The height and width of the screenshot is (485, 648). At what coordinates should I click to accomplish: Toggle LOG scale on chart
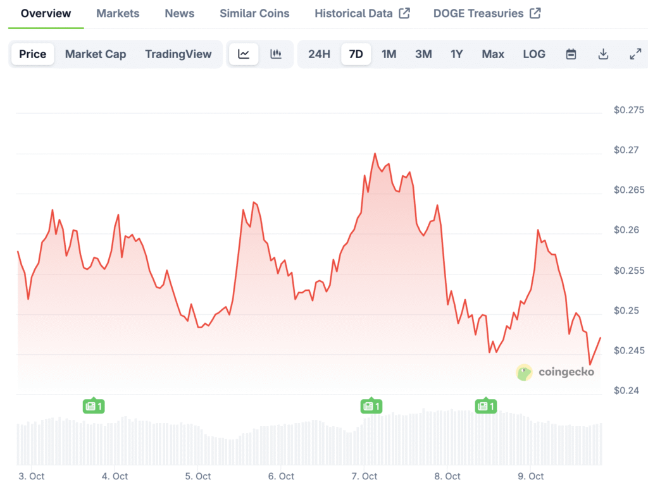[533, 54]
